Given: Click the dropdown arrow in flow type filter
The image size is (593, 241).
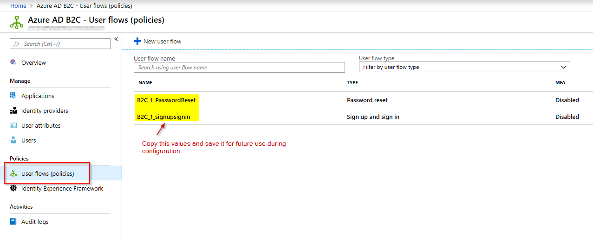Looking at the screenshot, I should click(564, 67).
